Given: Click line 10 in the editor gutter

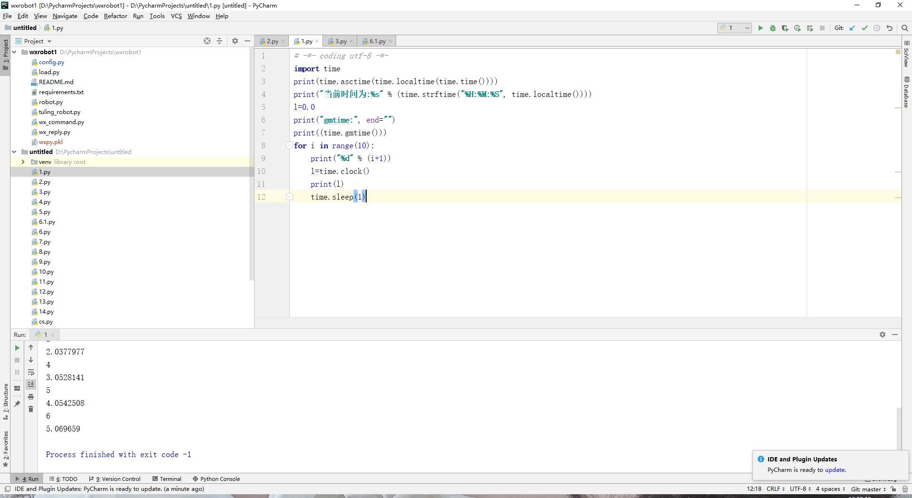Looking at the screenshot, I should pyautogui.click(x=261, y=171).
